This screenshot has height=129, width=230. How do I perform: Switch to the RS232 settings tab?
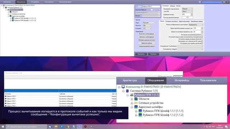(178, 6)
